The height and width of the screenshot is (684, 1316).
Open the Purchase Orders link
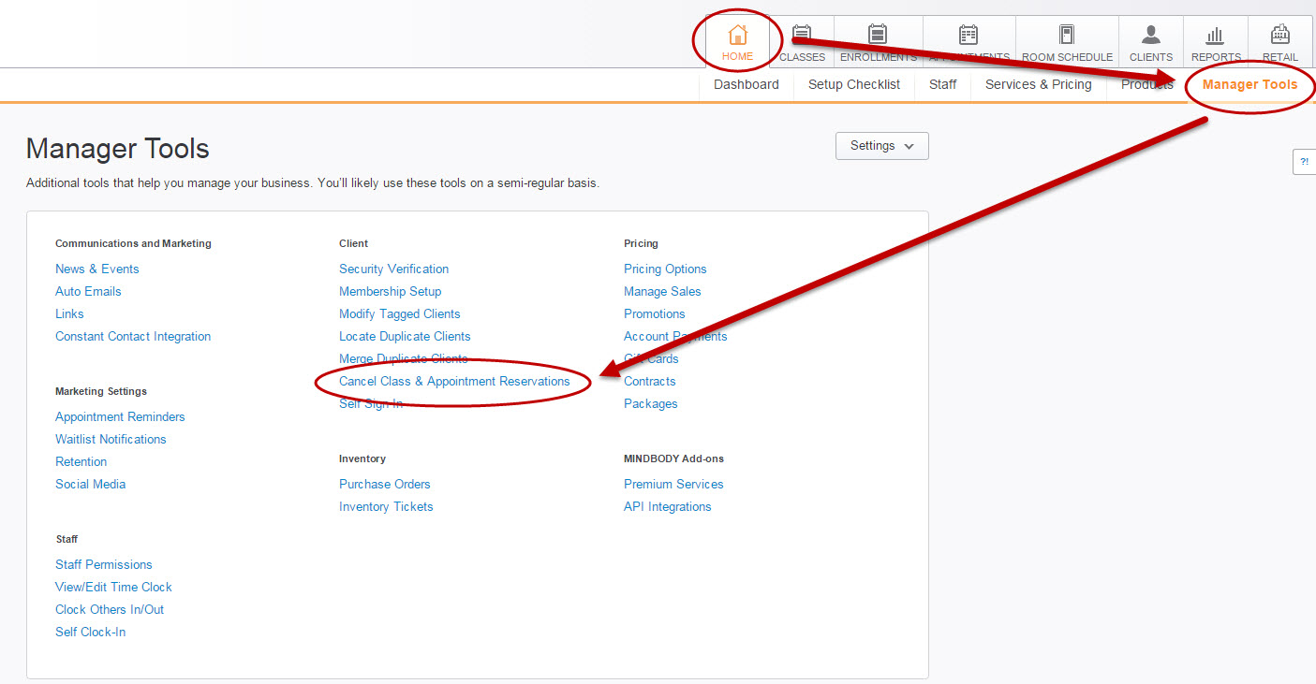click(384, 484)
